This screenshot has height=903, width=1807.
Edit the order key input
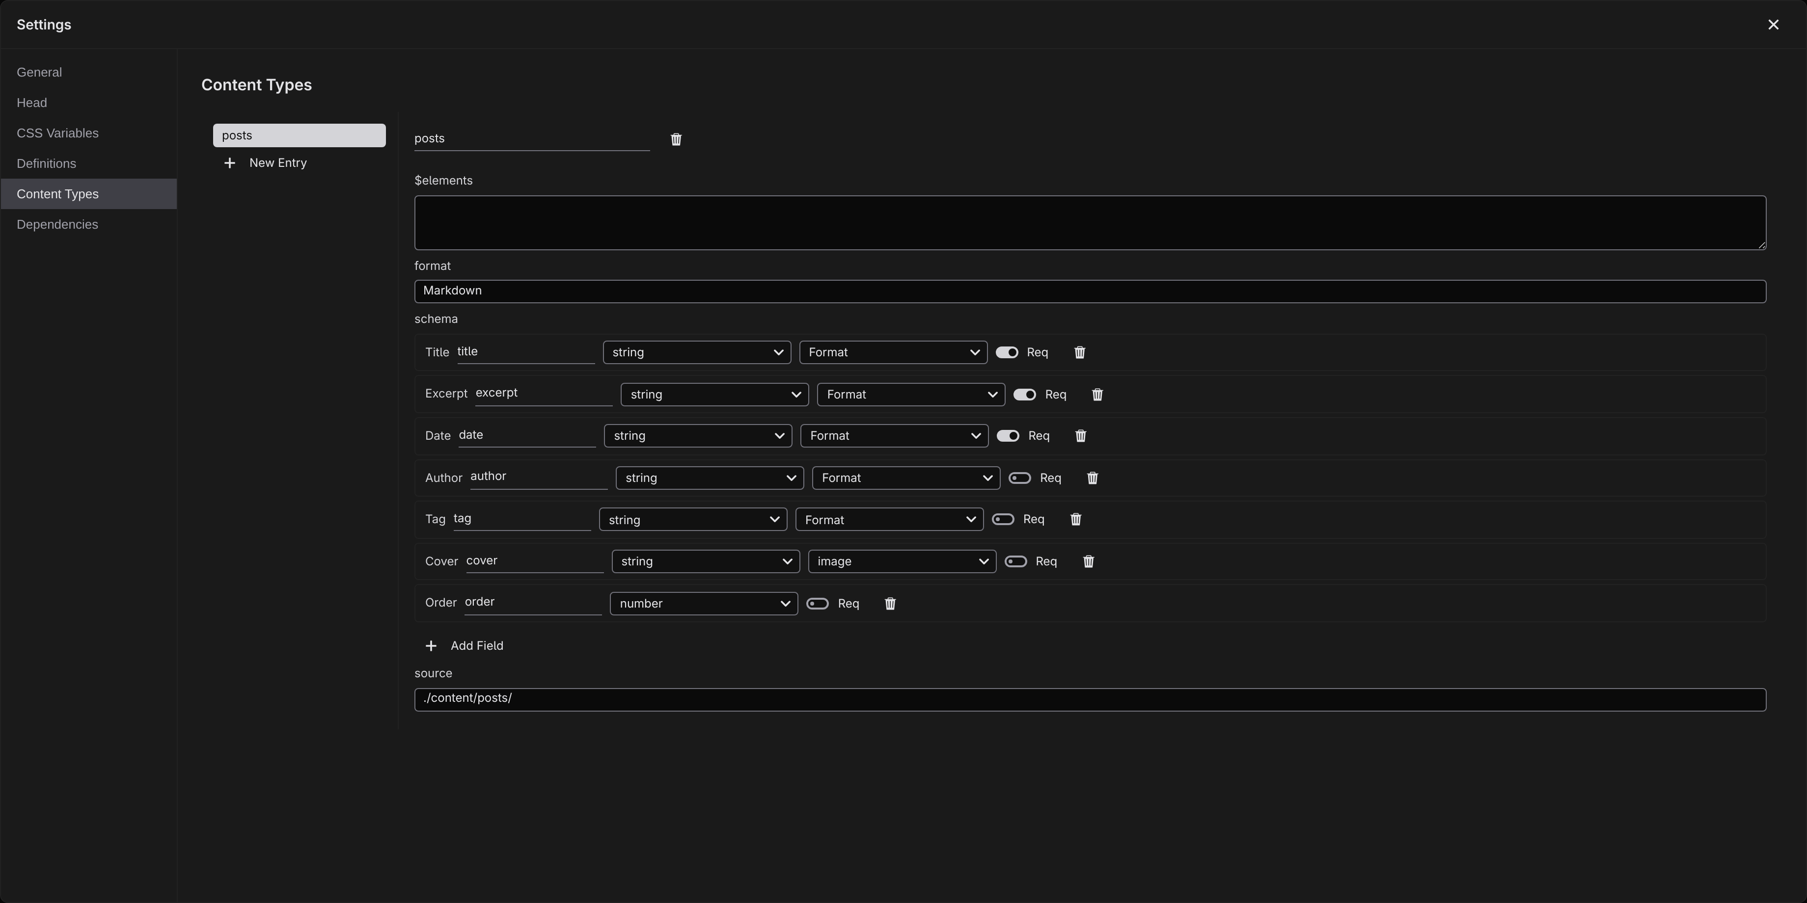point(533,603)
